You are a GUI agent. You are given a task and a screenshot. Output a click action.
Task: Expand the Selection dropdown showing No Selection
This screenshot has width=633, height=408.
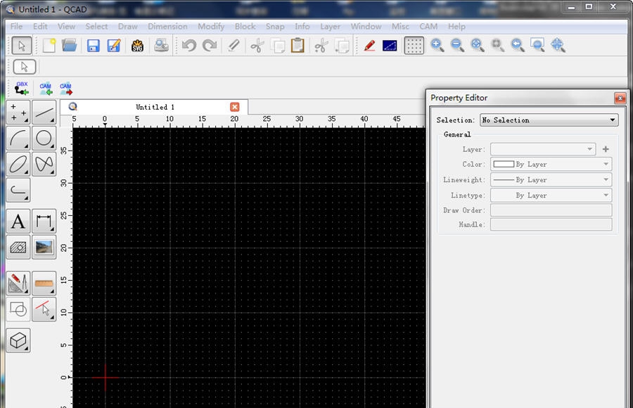pyautogui.click(x=549, y=120)
